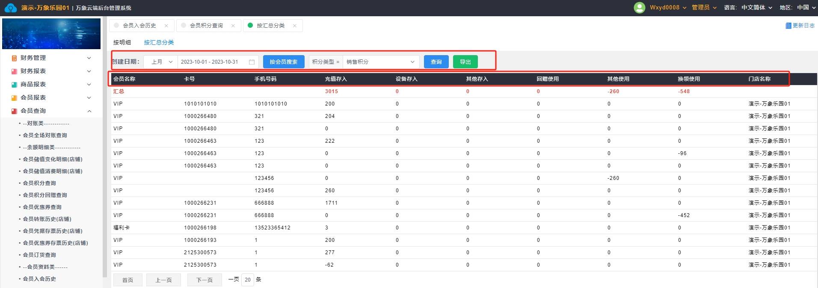The height and width of the screenshot is (288, 818).
Task: Click the 下一页 pagination button
Action: tap(204, 280)
